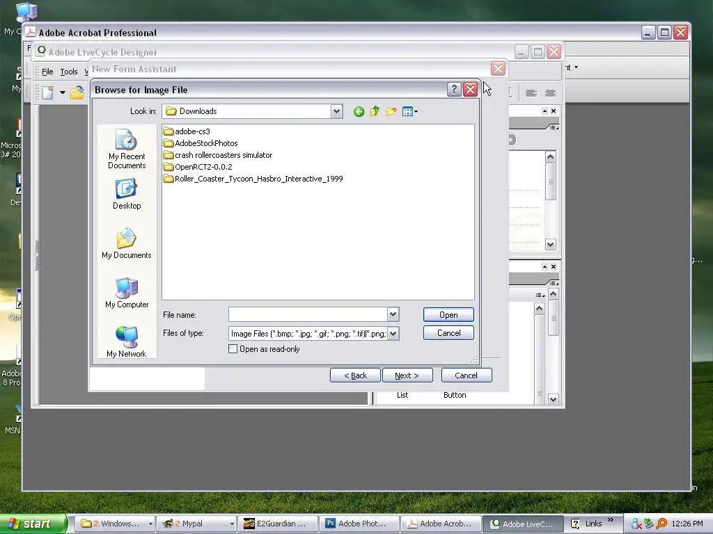The height and width of the screenshot is (534, 713).
Task: Open My Computer in places bar
Action: [127, 293]
